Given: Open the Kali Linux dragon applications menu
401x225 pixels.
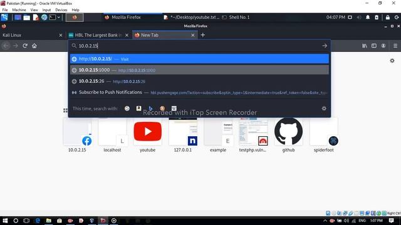Looking at the screenshot, I should pyautogui.click(x=4, y=17).
